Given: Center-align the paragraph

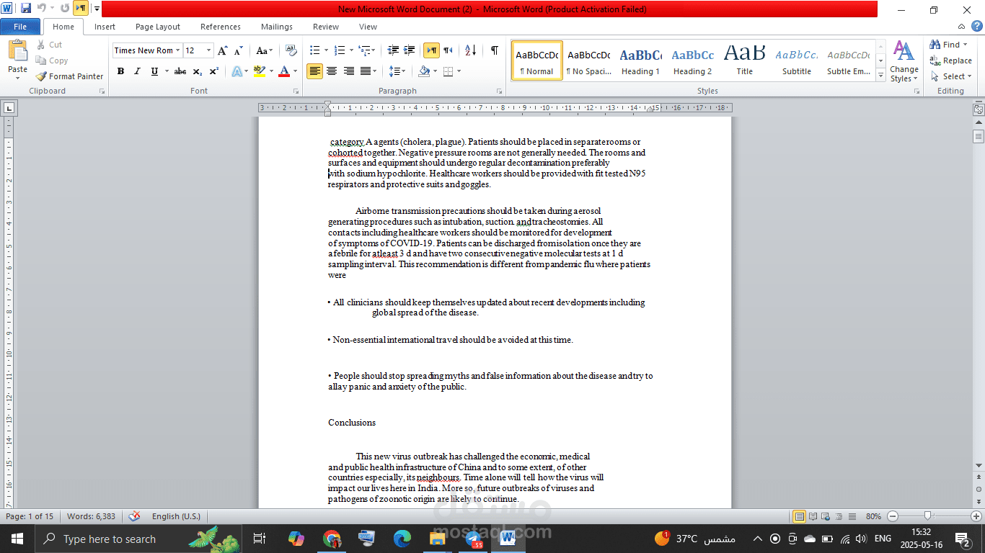Looking at the screenshot, I should point(332,71).
